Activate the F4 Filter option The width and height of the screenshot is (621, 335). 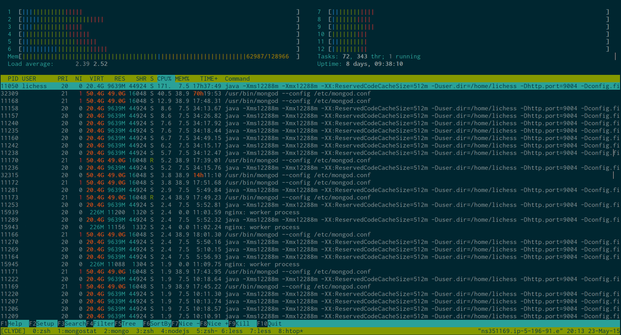click(x=100, y=323)
